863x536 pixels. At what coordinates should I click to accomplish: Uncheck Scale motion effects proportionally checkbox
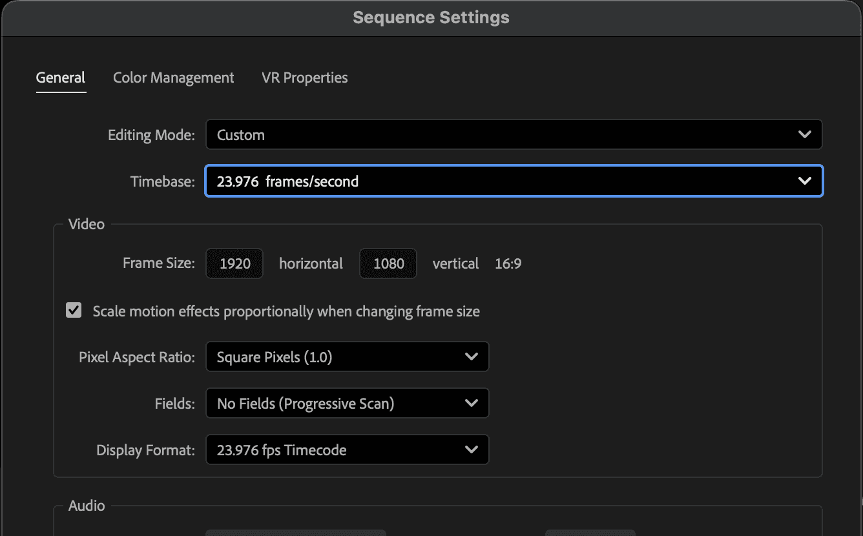click(x=74, y=311)
